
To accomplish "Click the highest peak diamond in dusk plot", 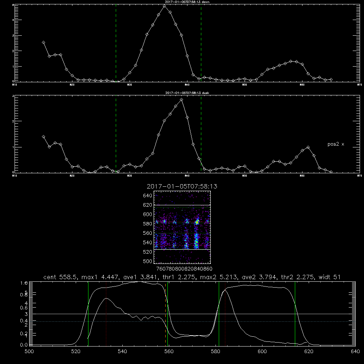I will (182, 100).
